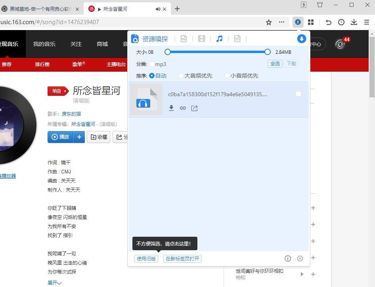Open sniffer settings gear icon

(300, 258)
